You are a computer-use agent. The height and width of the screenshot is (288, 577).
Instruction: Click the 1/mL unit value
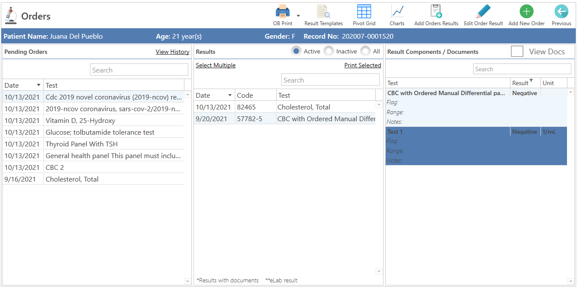pyautogui.click(x=549, y=132)
